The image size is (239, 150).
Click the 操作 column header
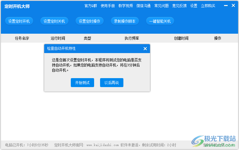217,38
